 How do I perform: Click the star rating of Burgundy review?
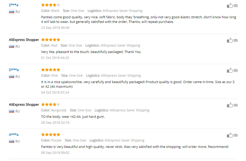point(51,104)
